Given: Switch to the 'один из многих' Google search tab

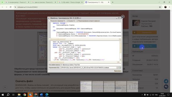Looking at the screenshot, I should pyautogui.click(x=44, y=2).
